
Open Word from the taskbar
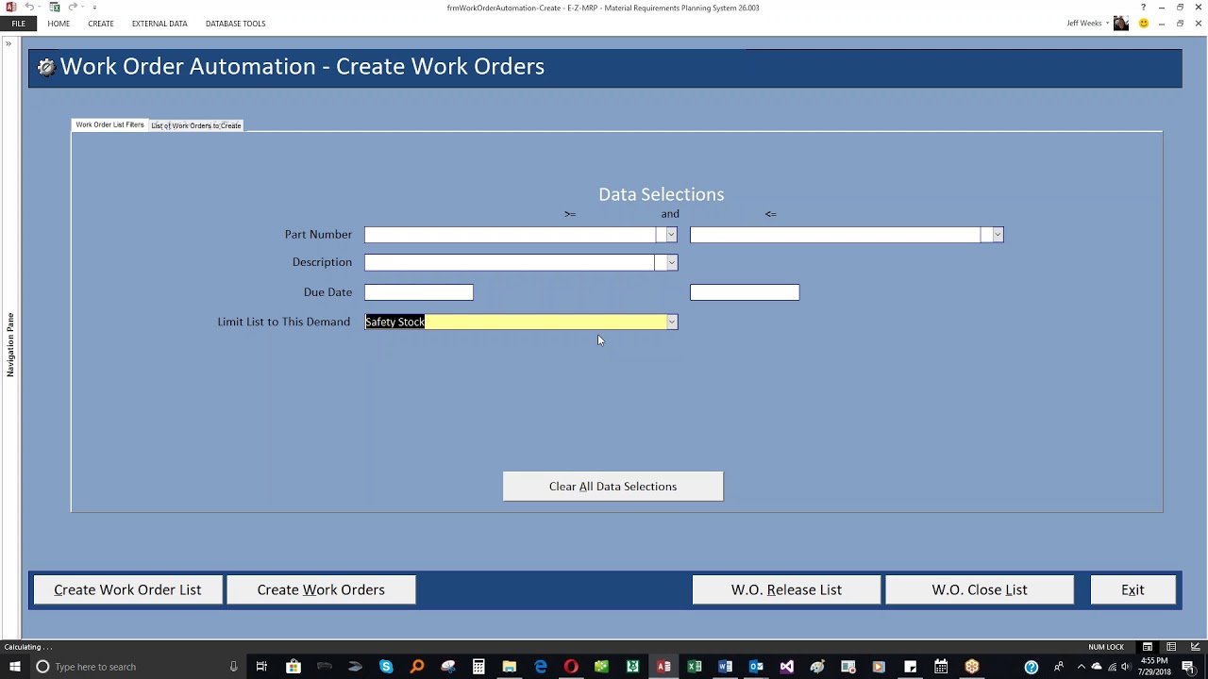point(725,667)
